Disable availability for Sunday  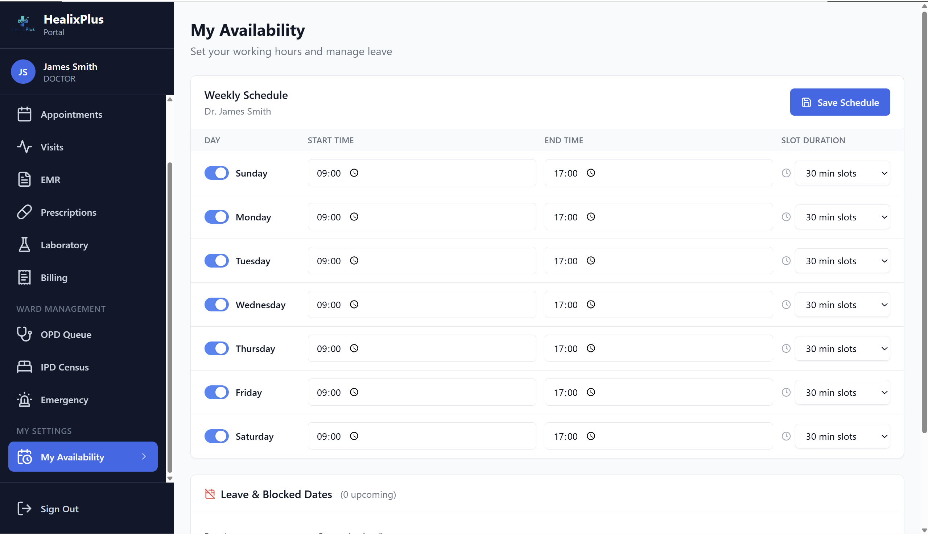(216, 173)
